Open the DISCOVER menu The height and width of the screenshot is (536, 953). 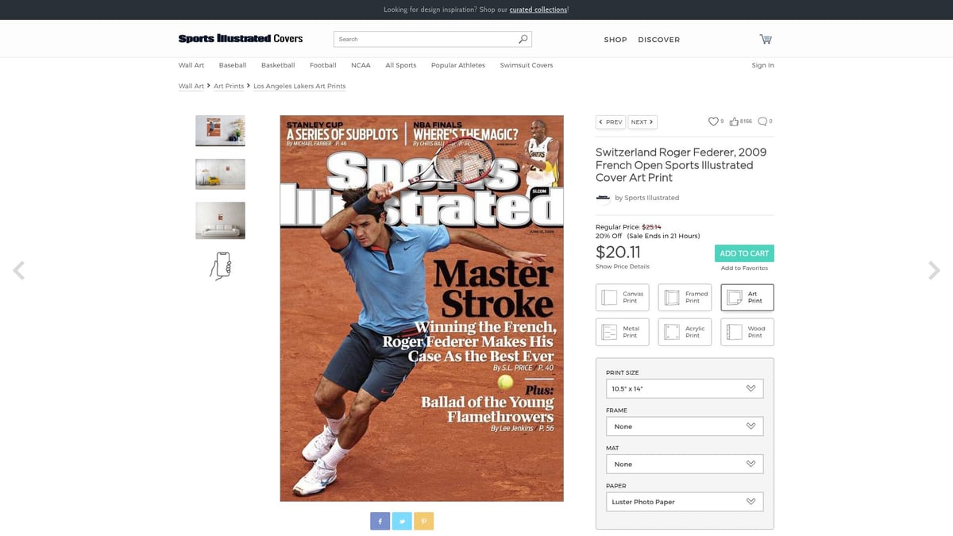(x=660, y=39)
